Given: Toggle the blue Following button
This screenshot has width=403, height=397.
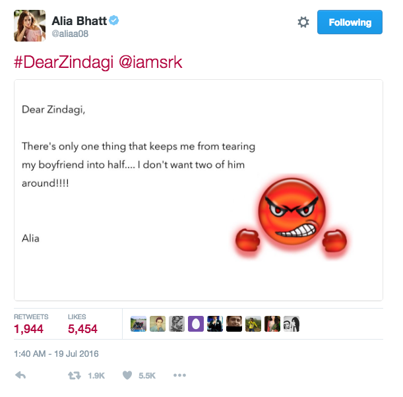Looking at the screenshot, I should (350, 22).
